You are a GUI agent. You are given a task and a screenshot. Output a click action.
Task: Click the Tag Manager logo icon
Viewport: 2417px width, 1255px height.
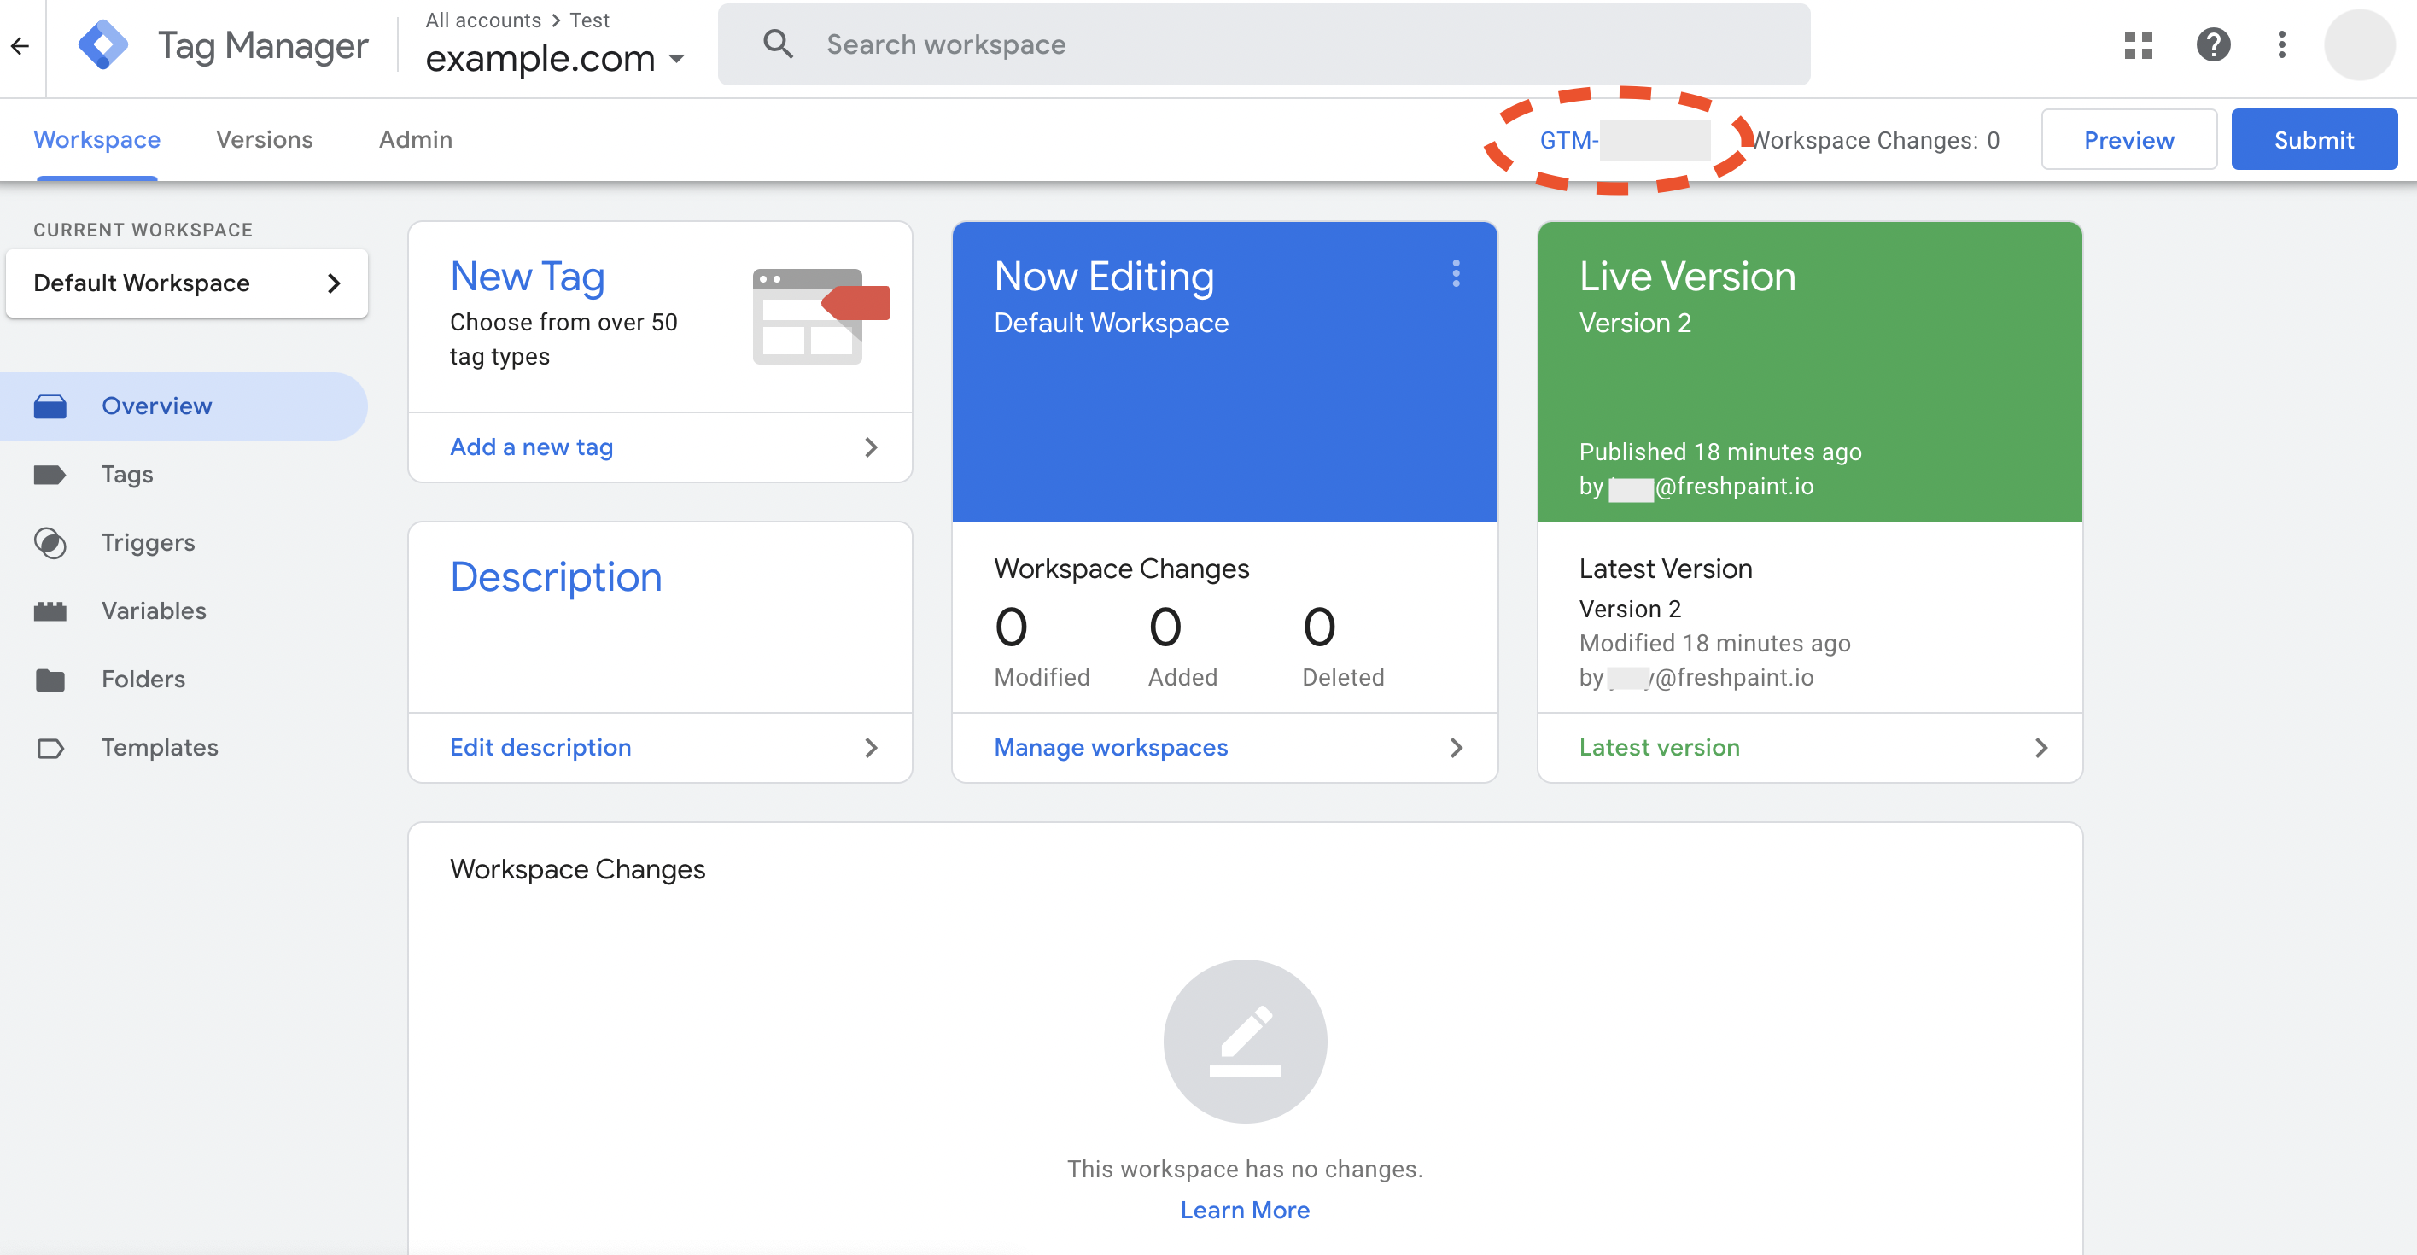coord(103,45)
